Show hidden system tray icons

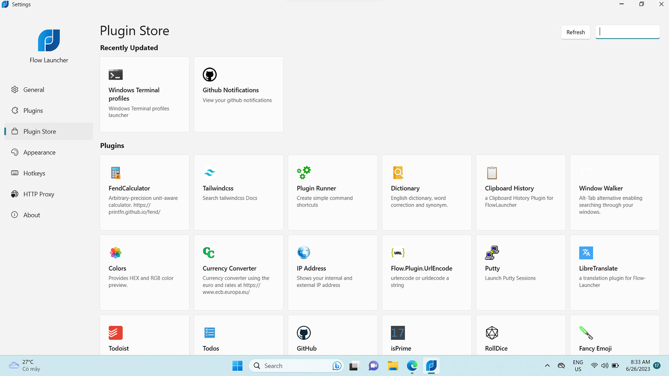pos(547,366)
